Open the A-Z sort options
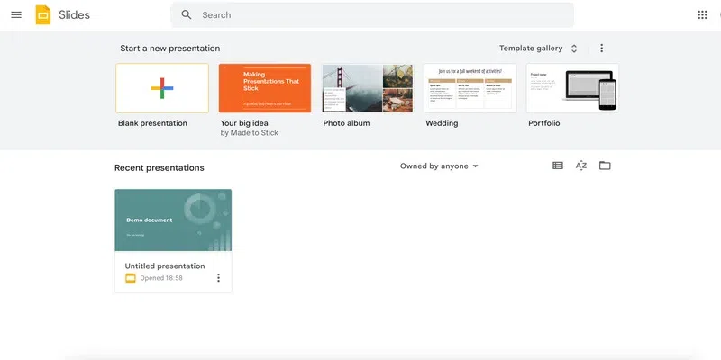Viewport: 721px width, 360px height. tap(581, 166)
